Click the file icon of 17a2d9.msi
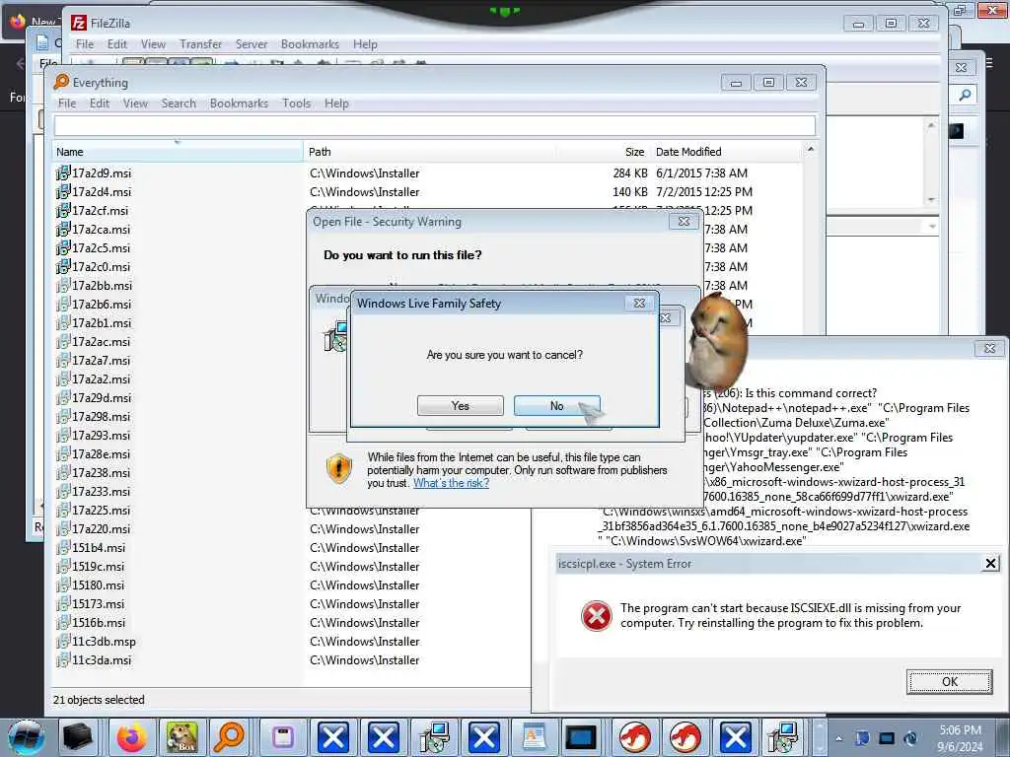Screen dimensions: 1010x757 (x=62, y=172)
